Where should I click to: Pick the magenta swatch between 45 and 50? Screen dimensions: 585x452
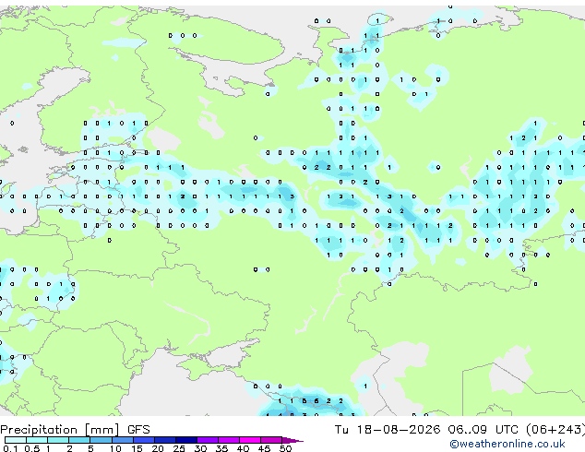click(x=271, y=440)
